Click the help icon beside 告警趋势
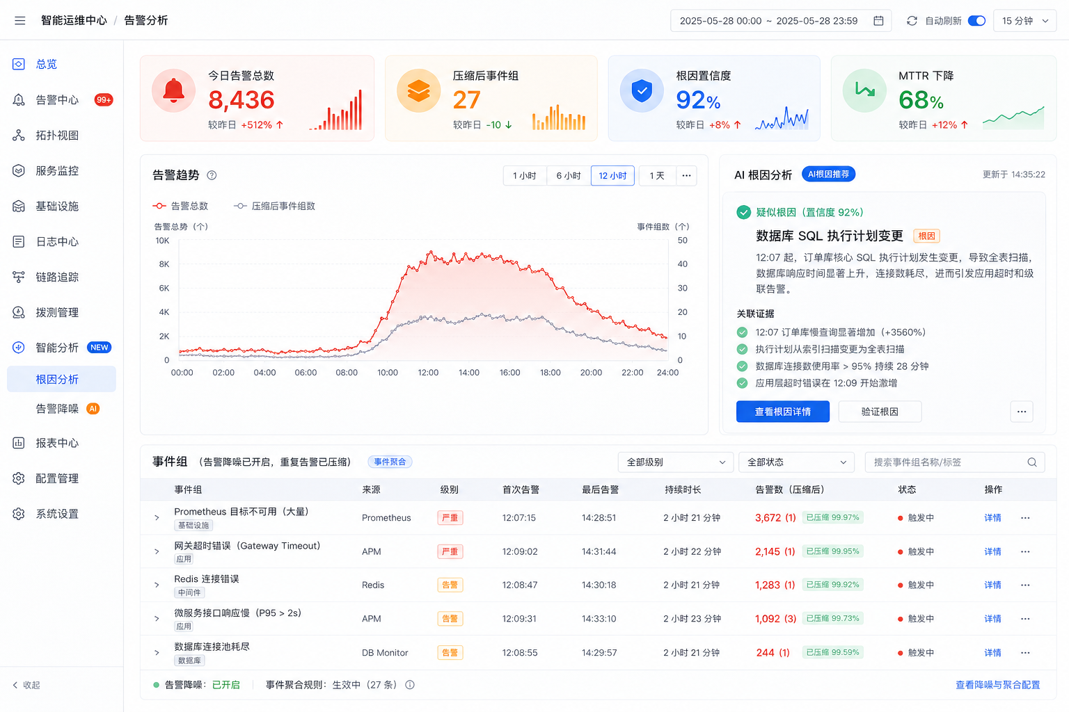The width and height of the screenshot is (1069, 712). pos(212,175)
